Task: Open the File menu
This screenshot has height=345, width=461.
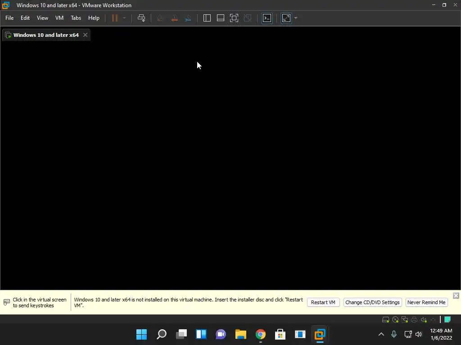Action: tap(9, 18)
